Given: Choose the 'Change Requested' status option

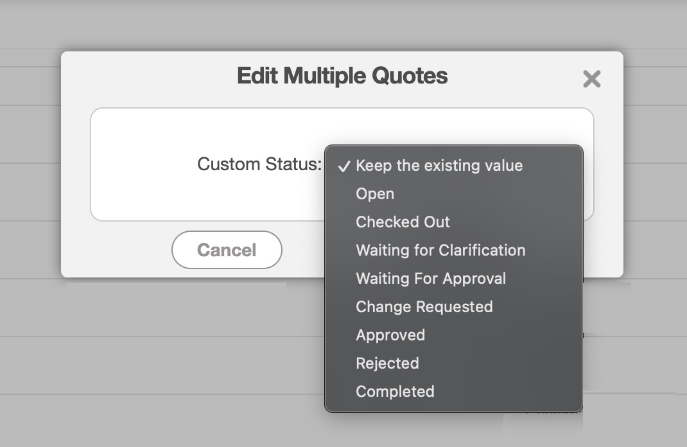Looking at the screenshot, I should pyautogui.click(x=424, y=307).
